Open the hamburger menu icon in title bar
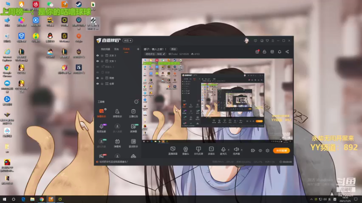The image size is (362, 203). coord(273,41)
